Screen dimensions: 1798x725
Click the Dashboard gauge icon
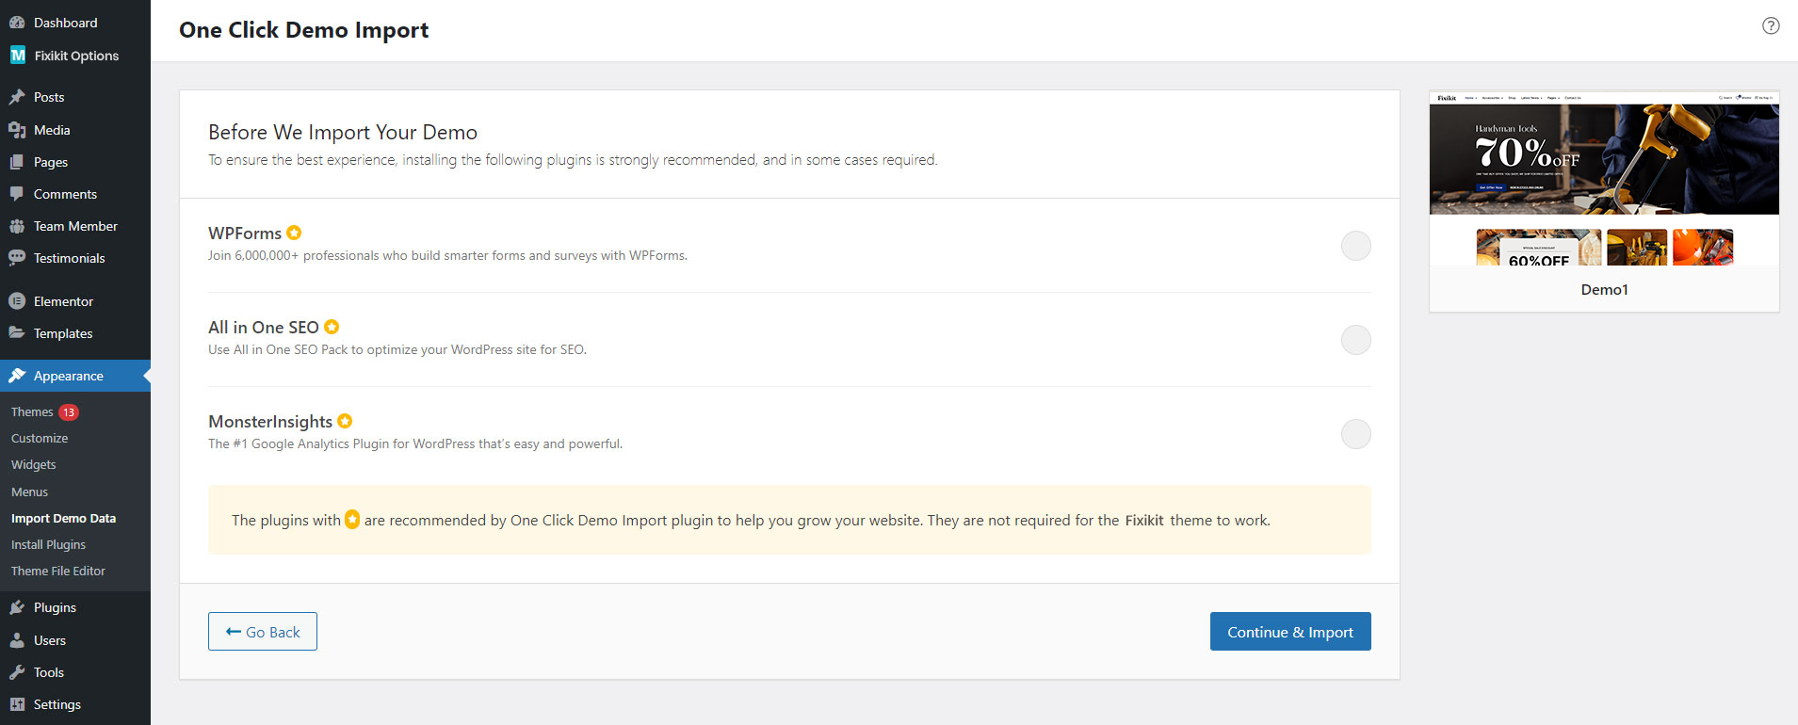tap(17, 23)
